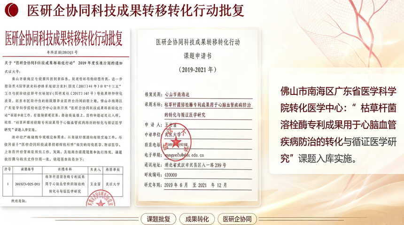The image size is (404, 225).
Task: Click the red crescent logo icon
Action: pos(11,10)
